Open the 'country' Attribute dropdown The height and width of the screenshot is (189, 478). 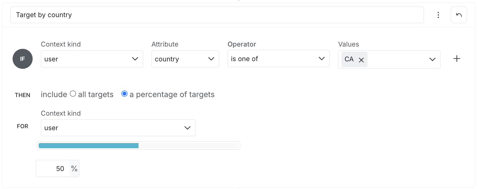[185, 59]
